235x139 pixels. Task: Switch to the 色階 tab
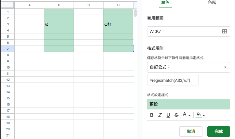pyautogui.click(x=212, y=3)
